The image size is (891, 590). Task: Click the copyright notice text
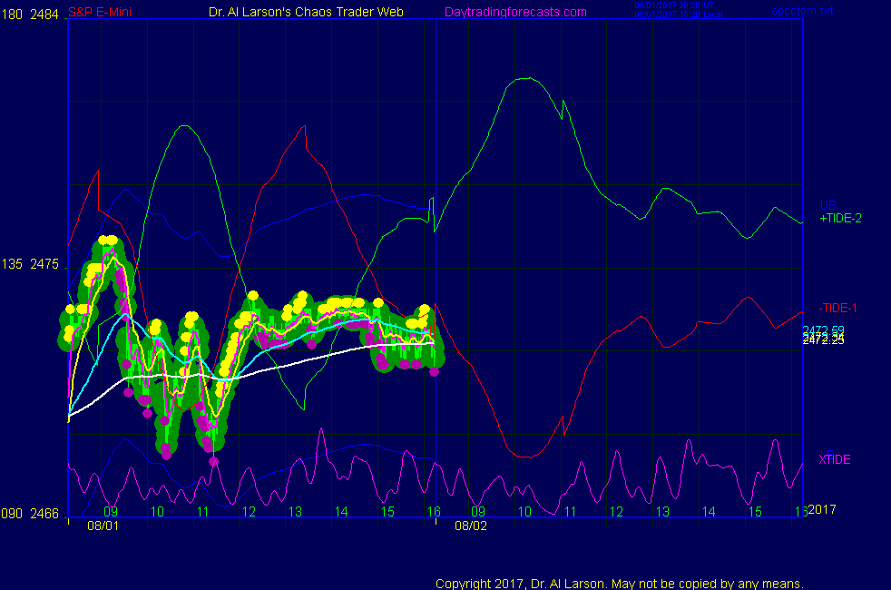[620, 584]
